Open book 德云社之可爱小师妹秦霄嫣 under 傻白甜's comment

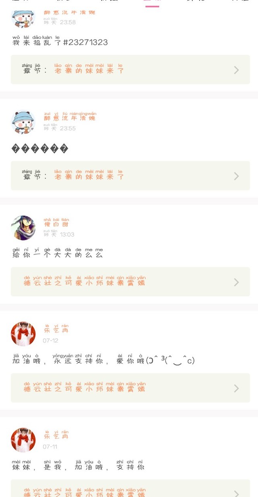(x=85, y=281)
